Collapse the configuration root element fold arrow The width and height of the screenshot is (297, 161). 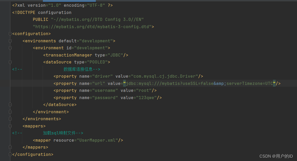point(10,34)
